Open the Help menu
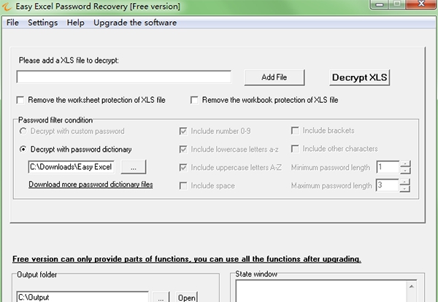Screen dimensions: 438x302 pyautogui.click(x=75, y=23)
